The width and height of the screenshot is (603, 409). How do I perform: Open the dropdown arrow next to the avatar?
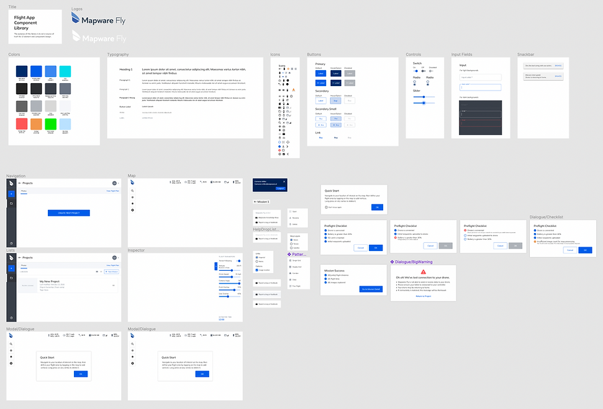point(118,183)
